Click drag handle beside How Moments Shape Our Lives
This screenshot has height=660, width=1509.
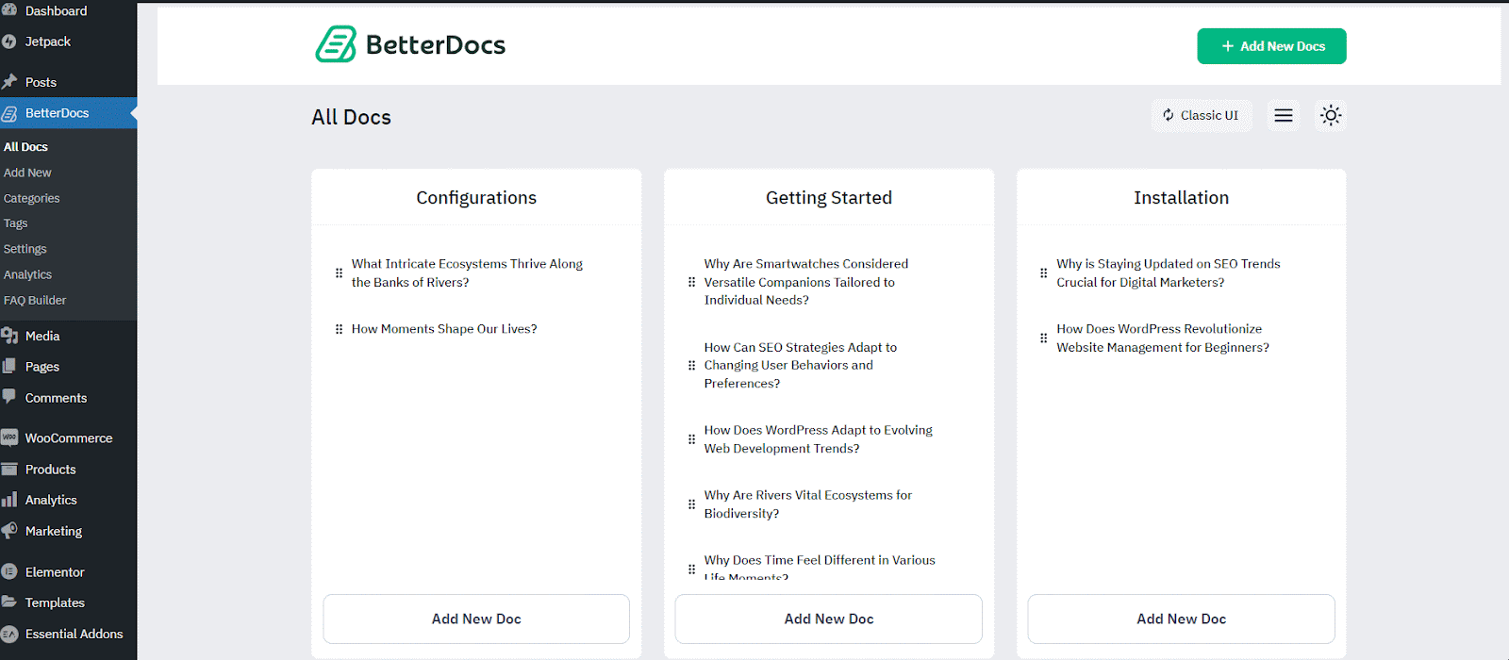click(x=339, y=329)
